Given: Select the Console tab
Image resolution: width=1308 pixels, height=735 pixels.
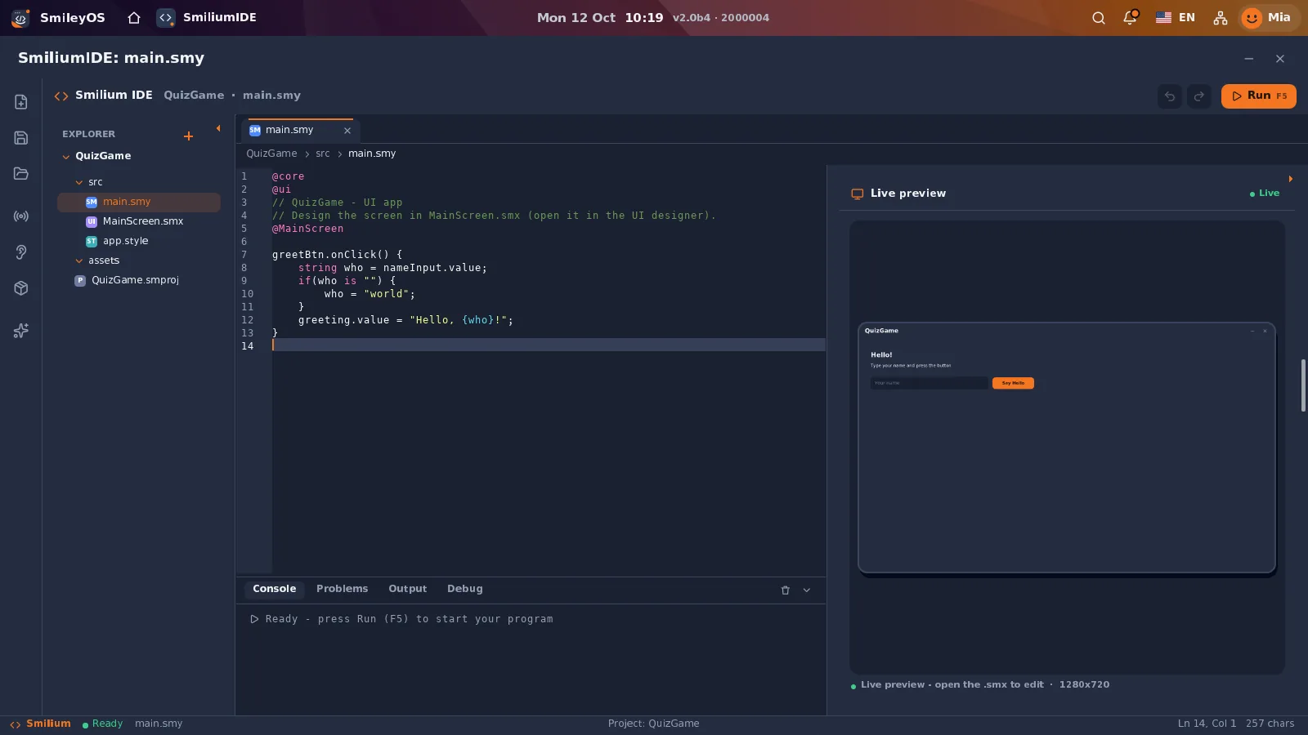Looking at the screenshot, I should pyautogui.click(x=274, y=589).
